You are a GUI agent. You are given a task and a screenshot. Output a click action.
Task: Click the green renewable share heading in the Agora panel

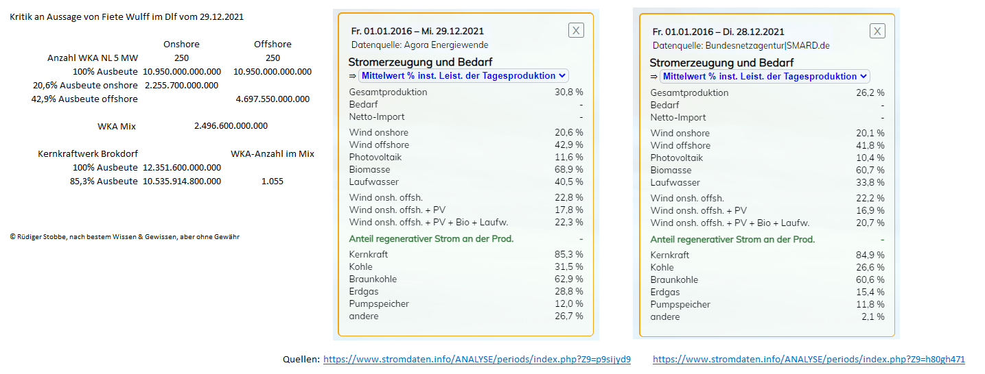click(x=431, y=238)
